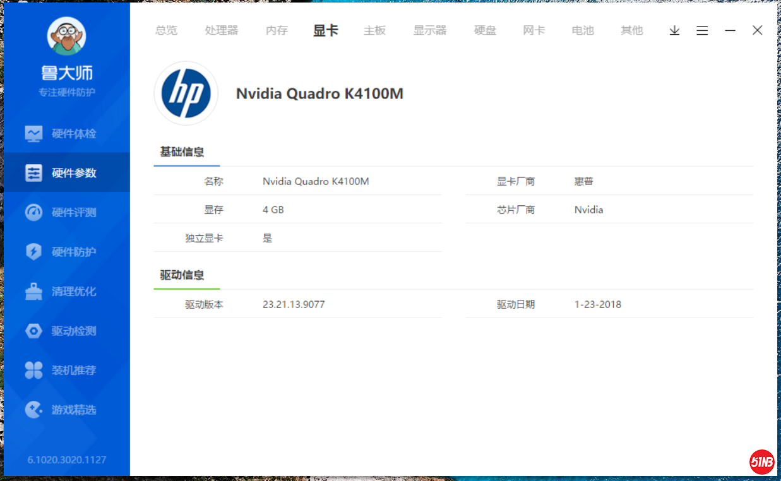Click the download arrow icon in title bar

click(x=674, y=30)
